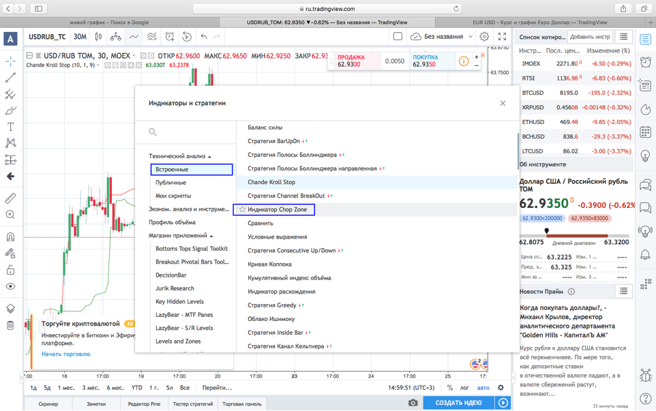Open the notifications bell in right sidebar
This screenshot has width=656, height=411.
646,254
